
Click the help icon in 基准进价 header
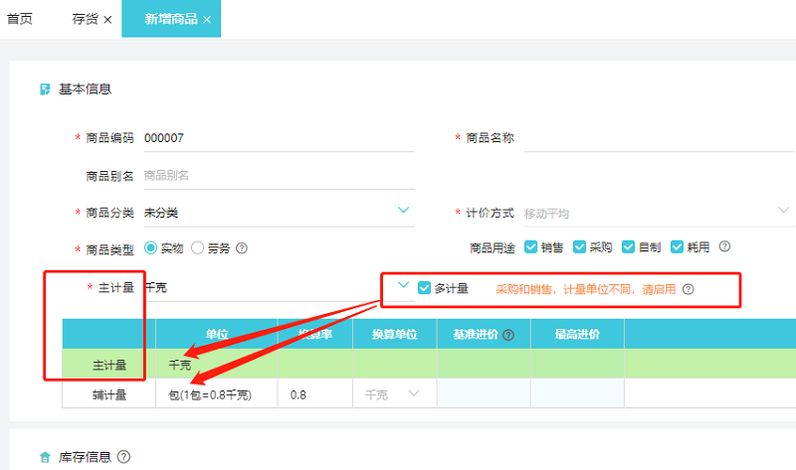click(508, 335)
